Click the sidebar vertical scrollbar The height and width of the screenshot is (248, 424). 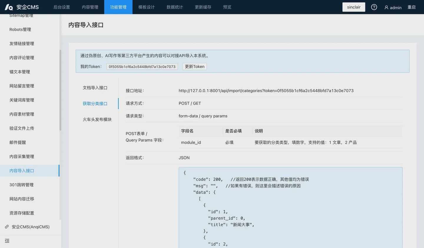pos(60,90)
